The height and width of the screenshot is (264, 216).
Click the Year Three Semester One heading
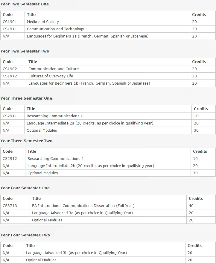pos(26,98)
